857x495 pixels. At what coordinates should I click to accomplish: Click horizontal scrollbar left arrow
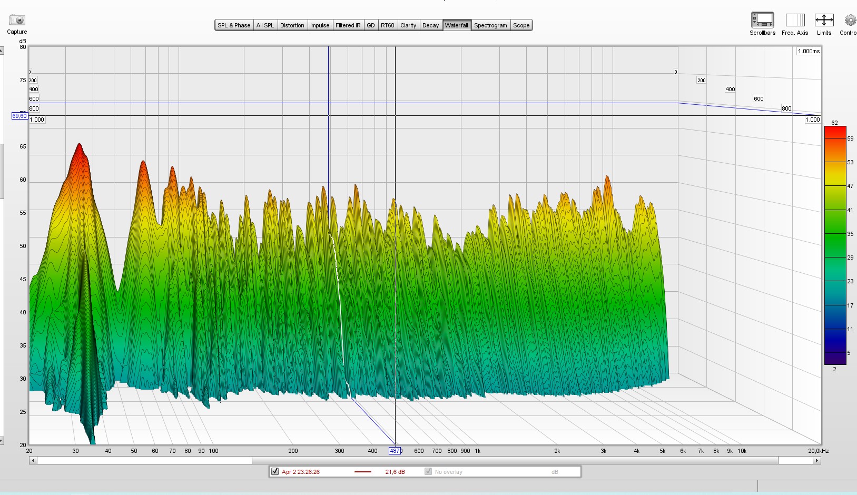pyautogui.click(x=33, y=460)
